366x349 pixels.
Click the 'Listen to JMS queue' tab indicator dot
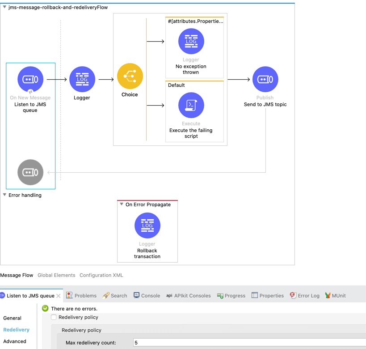pyautogui.click(x=3, y=295)
